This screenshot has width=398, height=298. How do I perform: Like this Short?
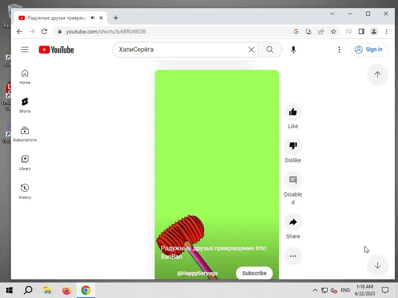(293, 112)
